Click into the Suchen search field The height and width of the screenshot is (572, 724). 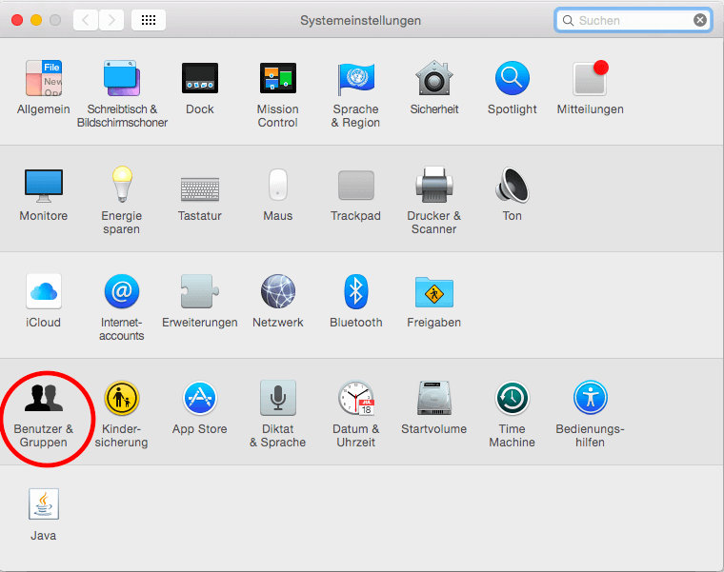633,20
